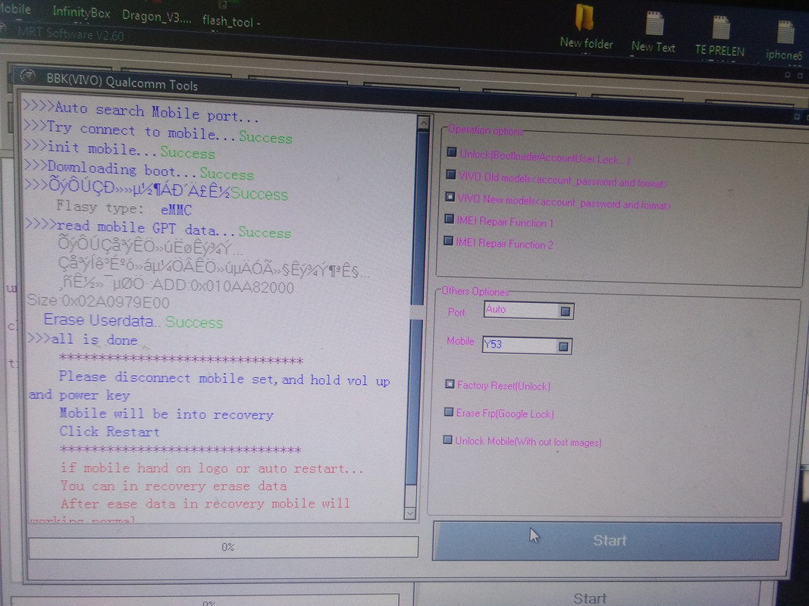Toggle VIVO Old models account password format
Viewport: 809px width, 606px height.
[450, 174]
